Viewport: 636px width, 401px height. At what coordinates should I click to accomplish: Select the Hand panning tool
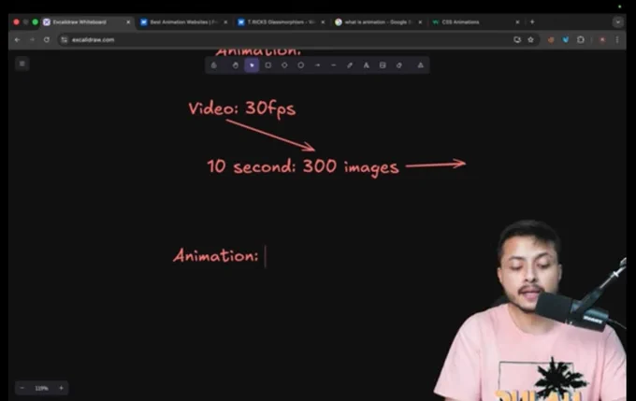pyautogui.click(x=236, y=65)
